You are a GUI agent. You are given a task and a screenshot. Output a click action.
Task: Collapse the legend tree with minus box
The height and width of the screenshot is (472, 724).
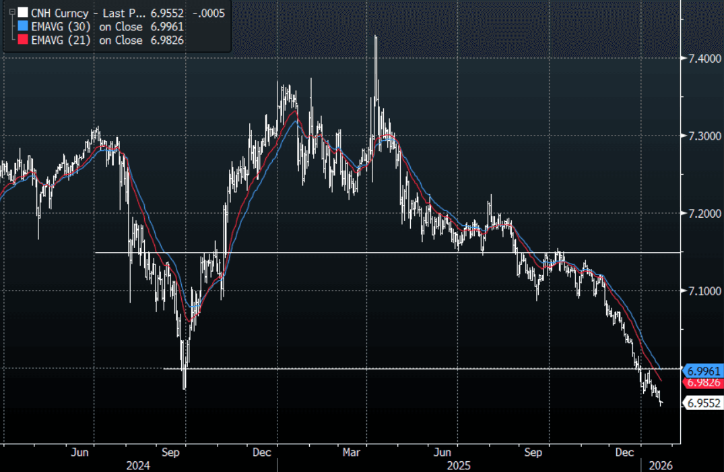coord(11,12)
